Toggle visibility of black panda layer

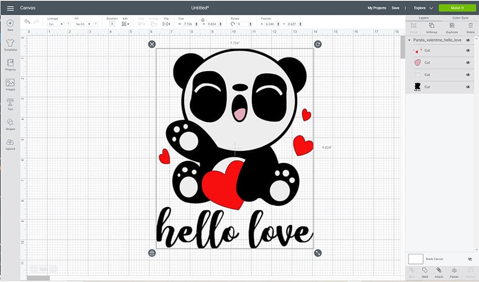point(468,87)
